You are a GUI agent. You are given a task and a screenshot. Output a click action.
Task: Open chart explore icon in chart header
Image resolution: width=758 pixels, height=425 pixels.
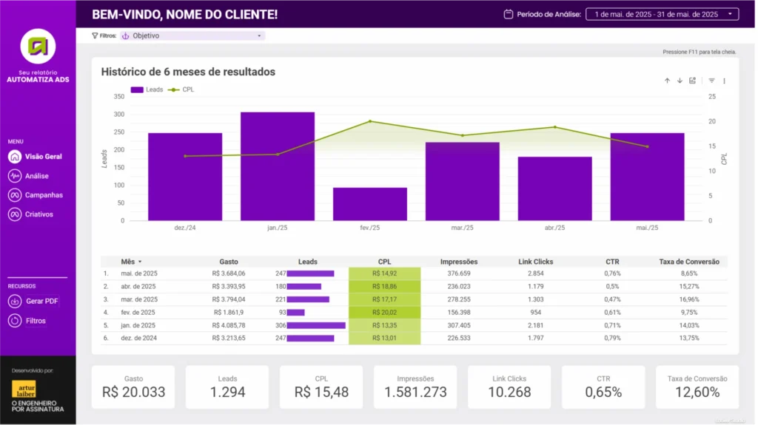(692, 81)
